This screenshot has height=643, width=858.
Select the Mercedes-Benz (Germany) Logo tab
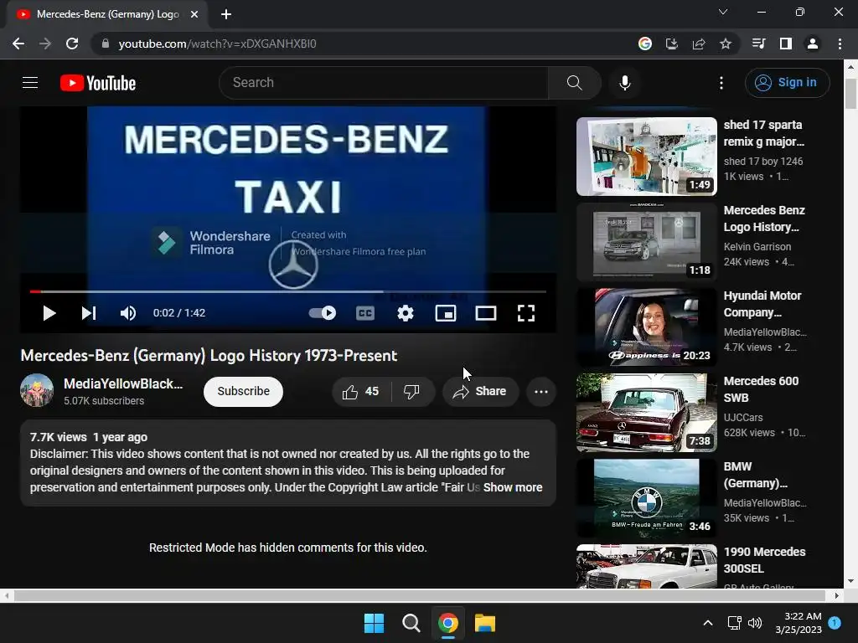coord(107,14)
